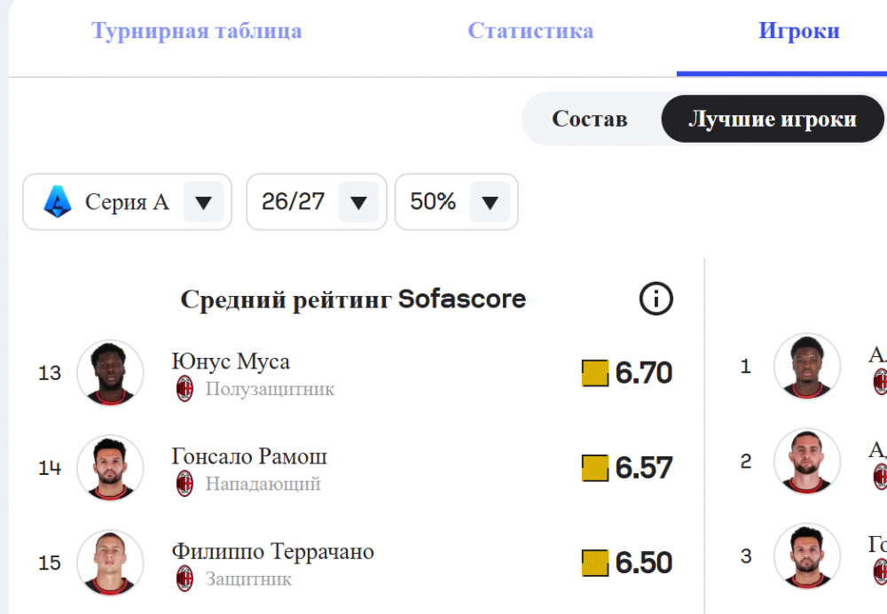Switch to the Турнирная таблица tab
Image resolution: width=887 pixels, height=614 pixels.
point(196,30)
